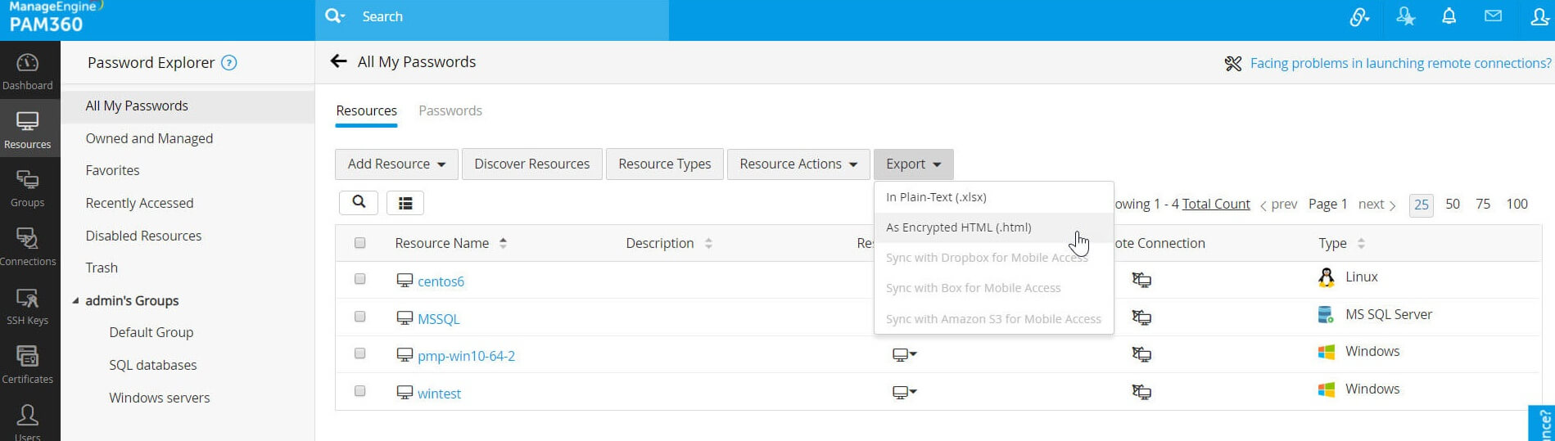
Task: Click the column chooser list icon
Action: click(x=405, y=203)
